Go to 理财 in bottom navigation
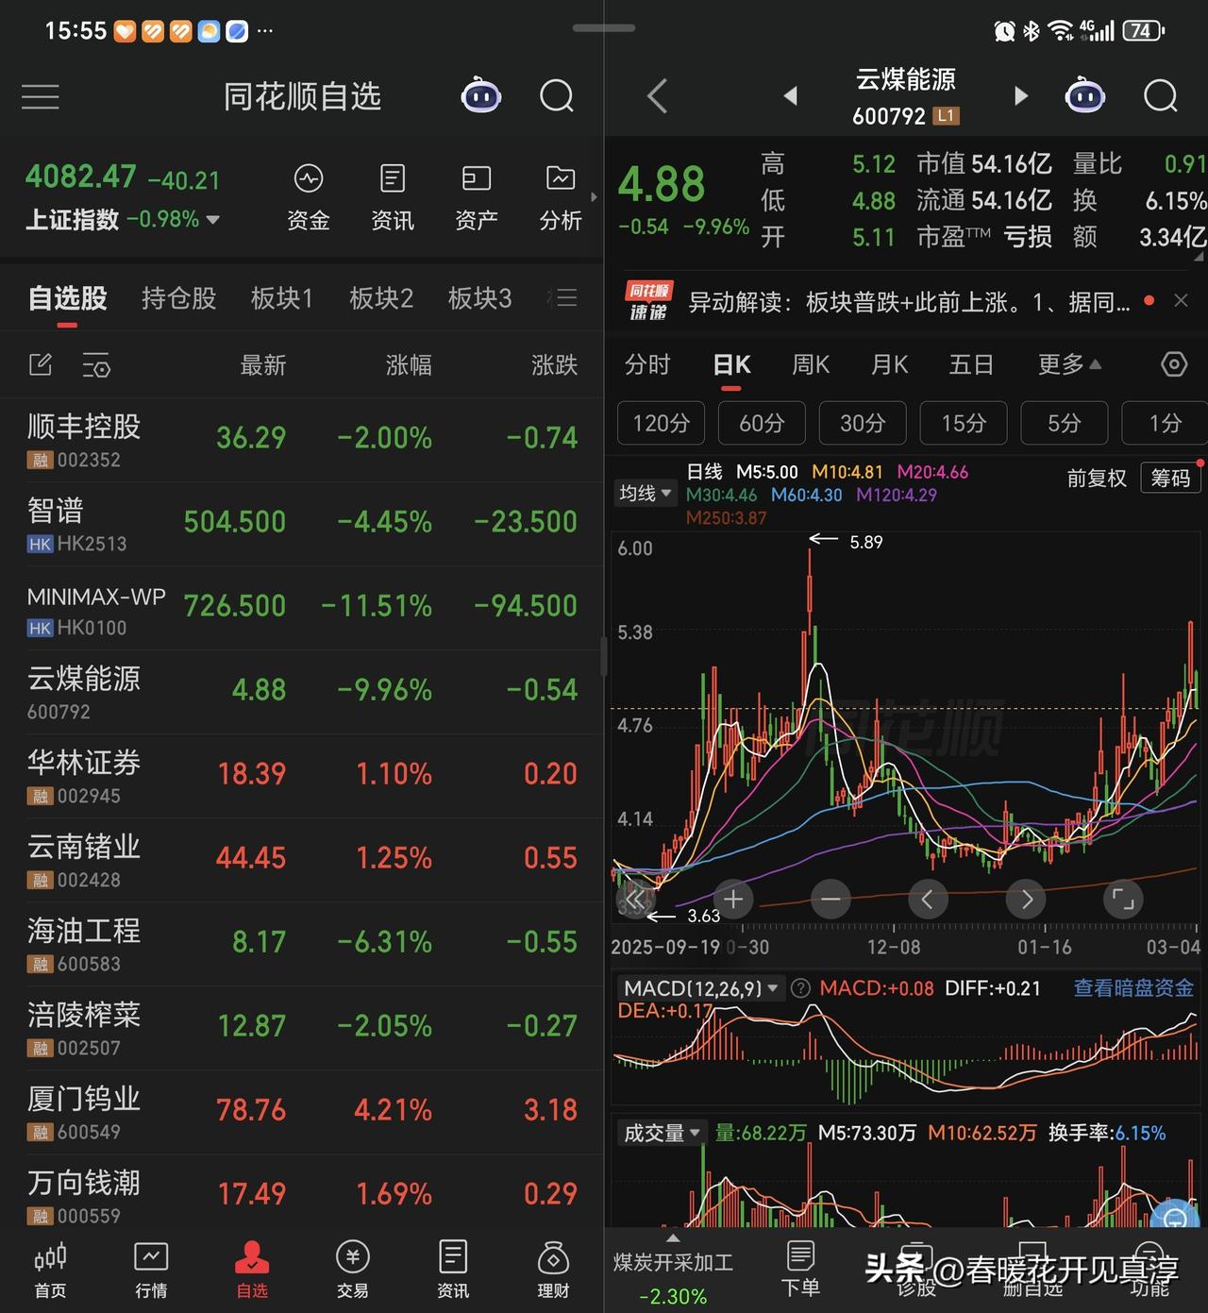Viewport: 1208px width, 1313px height. point(553,1271)
